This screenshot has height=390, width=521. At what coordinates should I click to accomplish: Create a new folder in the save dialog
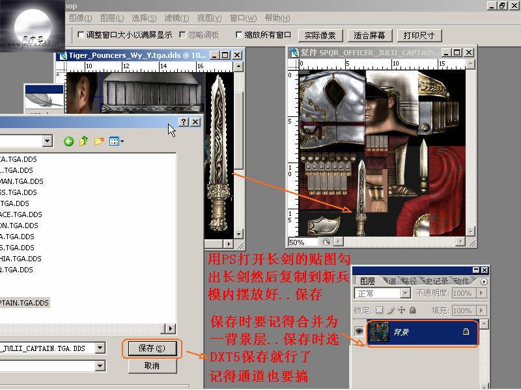pos(99,141)
